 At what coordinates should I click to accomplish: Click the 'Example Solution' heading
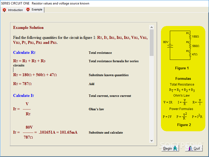point(28,28)
